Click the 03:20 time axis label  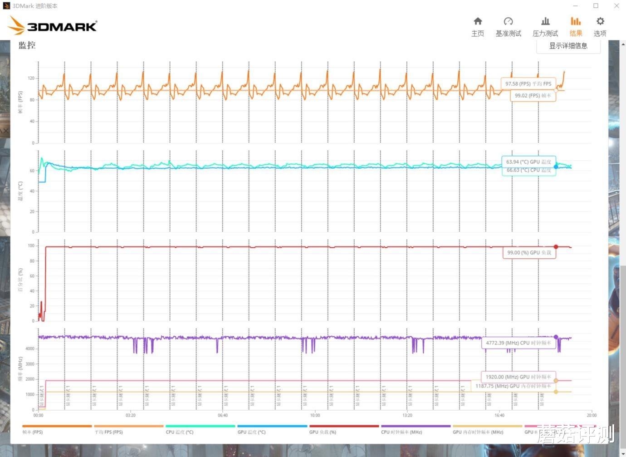click(x=131, y=415)
